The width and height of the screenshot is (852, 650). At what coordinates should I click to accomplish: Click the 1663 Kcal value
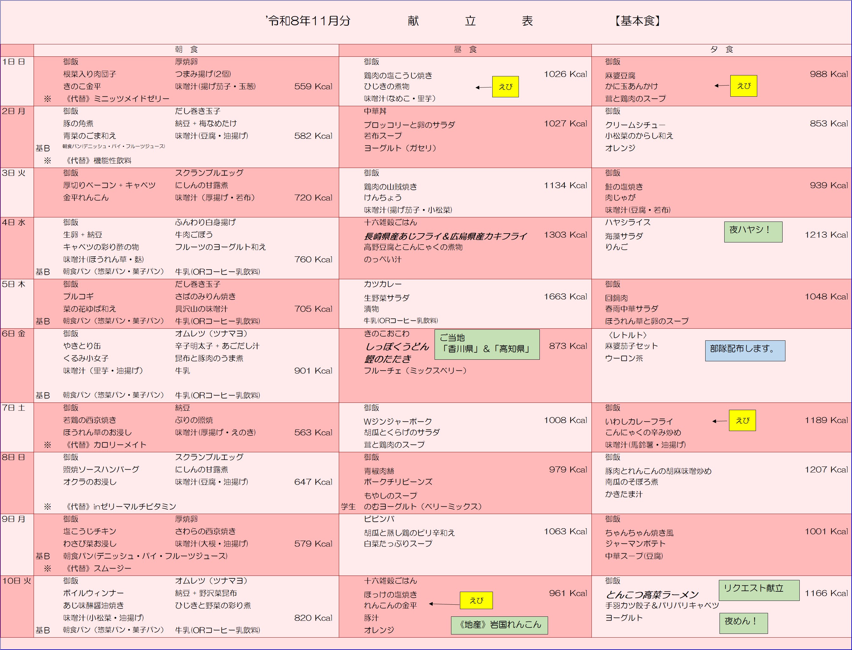[565, 296]
